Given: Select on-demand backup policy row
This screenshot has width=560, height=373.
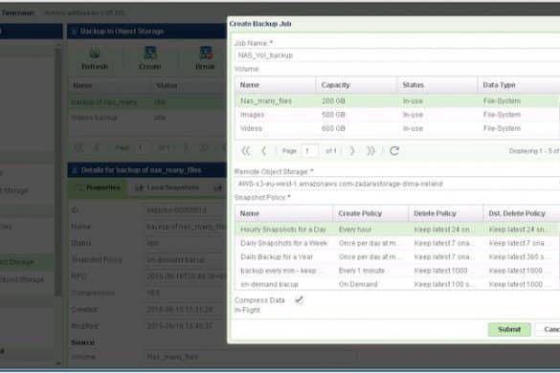Looking at the screenshot, I should [x=397, y=284].
